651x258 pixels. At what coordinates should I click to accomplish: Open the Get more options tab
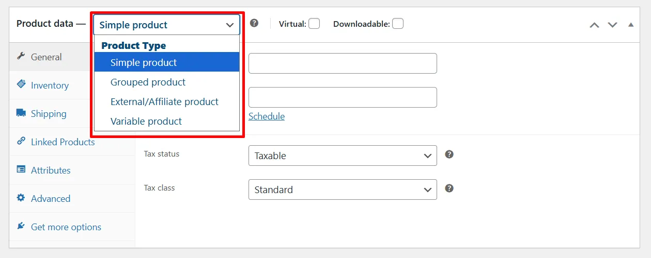(x=72, y=227)
